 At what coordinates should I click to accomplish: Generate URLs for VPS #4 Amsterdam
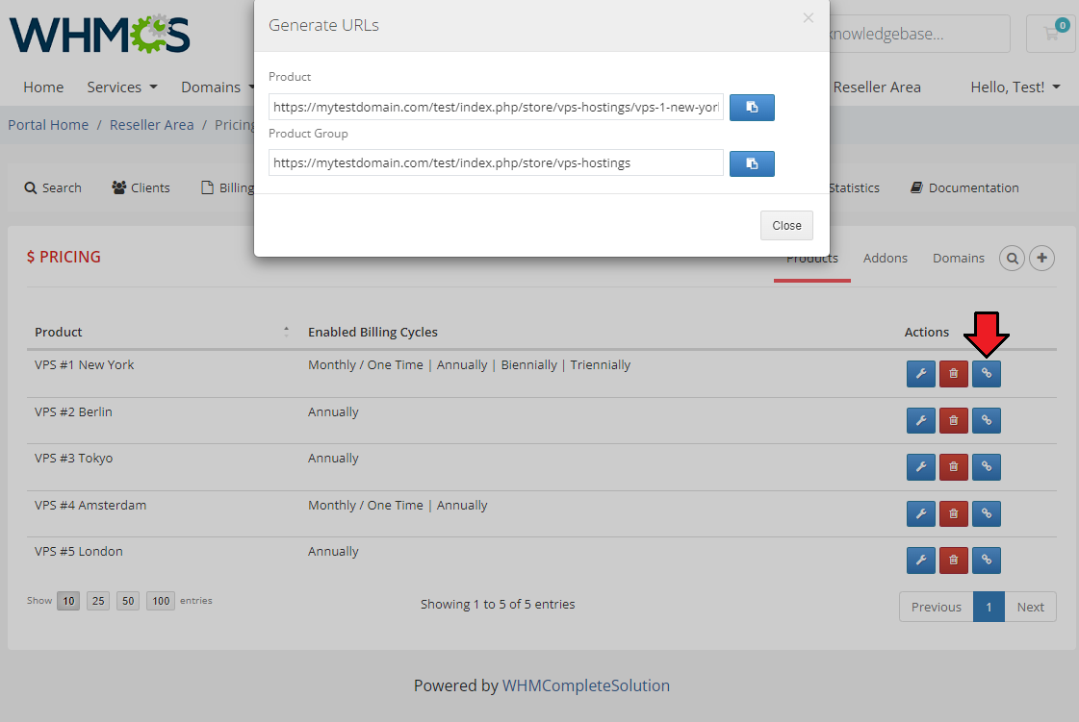pos(986,513)
